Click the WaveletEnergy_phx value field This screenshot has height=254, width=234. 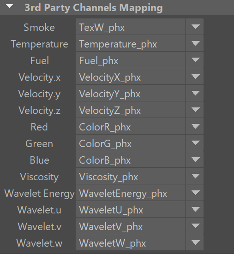pos(131,193)
